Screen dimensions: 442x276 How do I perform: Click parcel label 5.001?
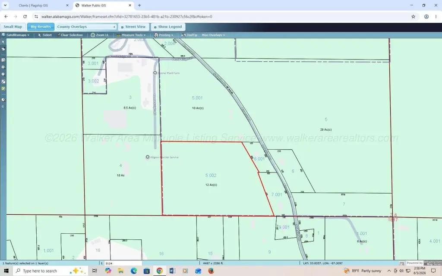[x=197, y=98]
